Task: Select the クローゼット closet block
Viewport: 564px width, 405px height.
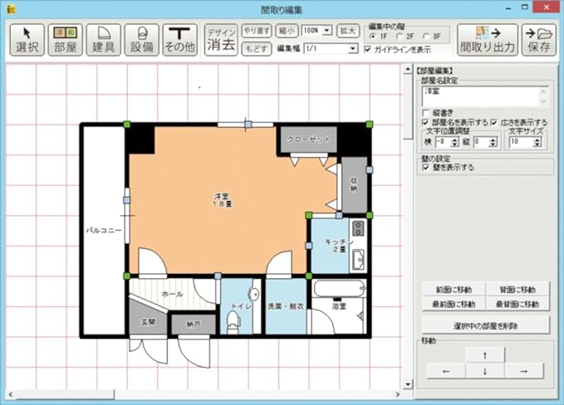Action: point(309,139)
